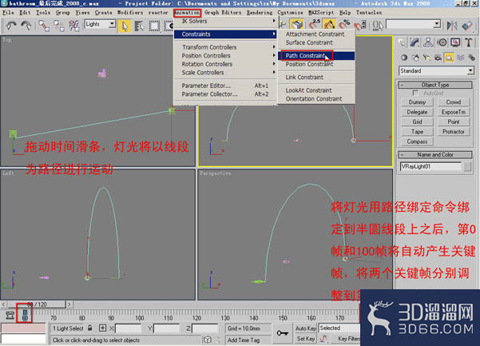Click the Mirror tool icon

point(452,26)
